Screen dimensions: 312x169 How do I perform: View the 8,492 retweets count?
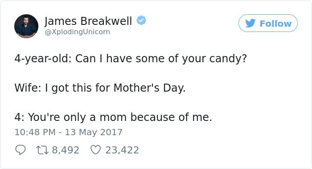66,150
